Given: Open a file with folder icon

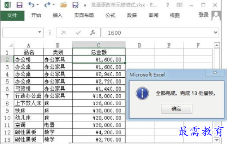Looking at the screenshot, I should click(x=64, y=5).
